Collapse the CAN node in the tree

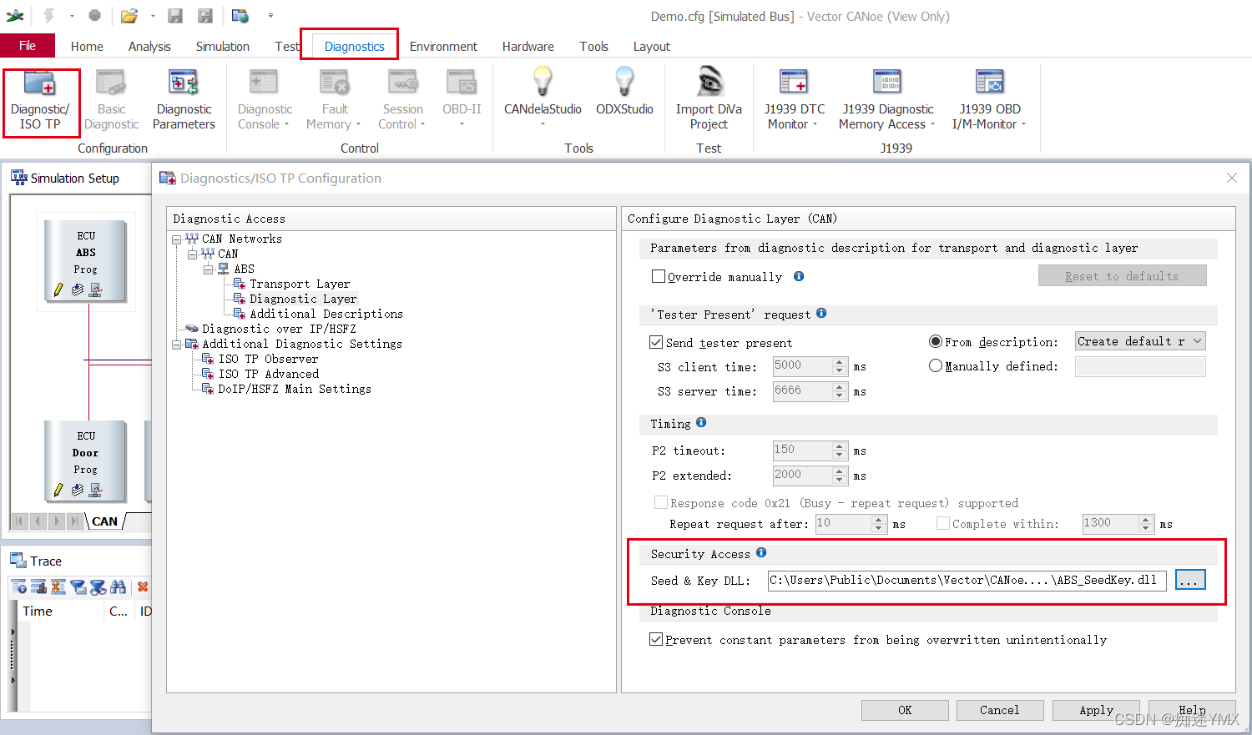192,254
